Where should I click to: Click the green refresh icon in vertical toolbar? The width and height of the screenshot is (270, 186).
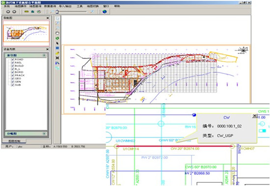pos(57,38)
